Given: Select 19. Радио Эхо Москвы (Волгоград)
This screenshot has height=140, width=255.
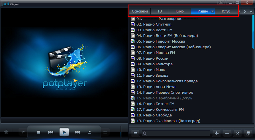Looking at the screenshot, I should point(168,121).
